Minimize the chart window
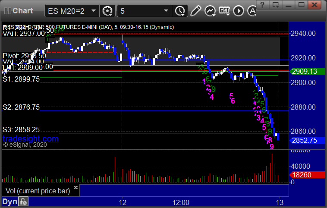Screen dimensions: 327x208 [288, 5]
